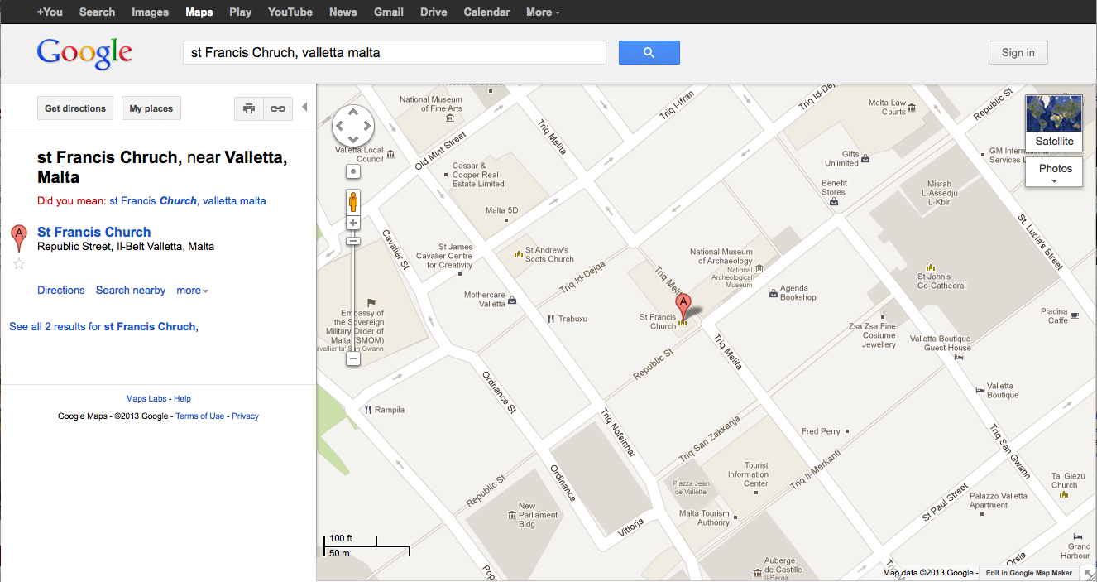Expand the overview map corner arrow
This screenshot has height=582, width=1097.
click(1087, 572)
